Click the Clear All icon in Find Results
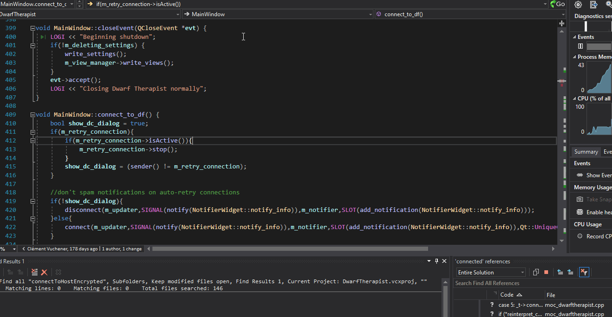612x317 pixels. pyautogui.click(x=44, y=272)
